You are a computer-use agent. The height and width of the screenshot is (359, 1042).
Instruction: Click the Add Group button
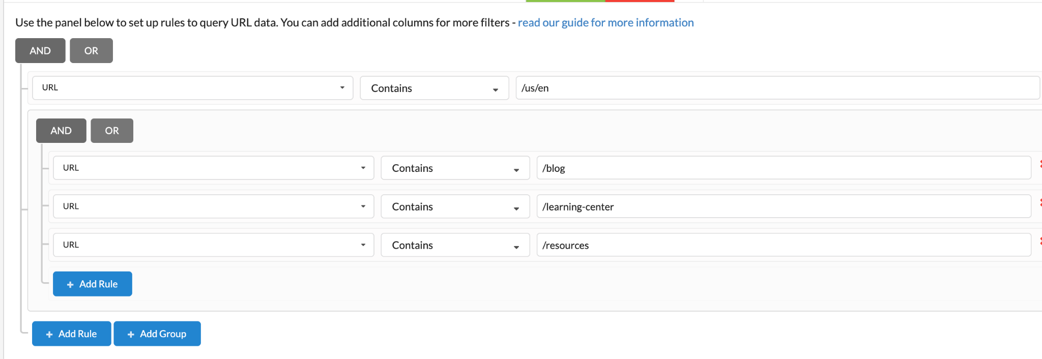(x=157, y=334)
